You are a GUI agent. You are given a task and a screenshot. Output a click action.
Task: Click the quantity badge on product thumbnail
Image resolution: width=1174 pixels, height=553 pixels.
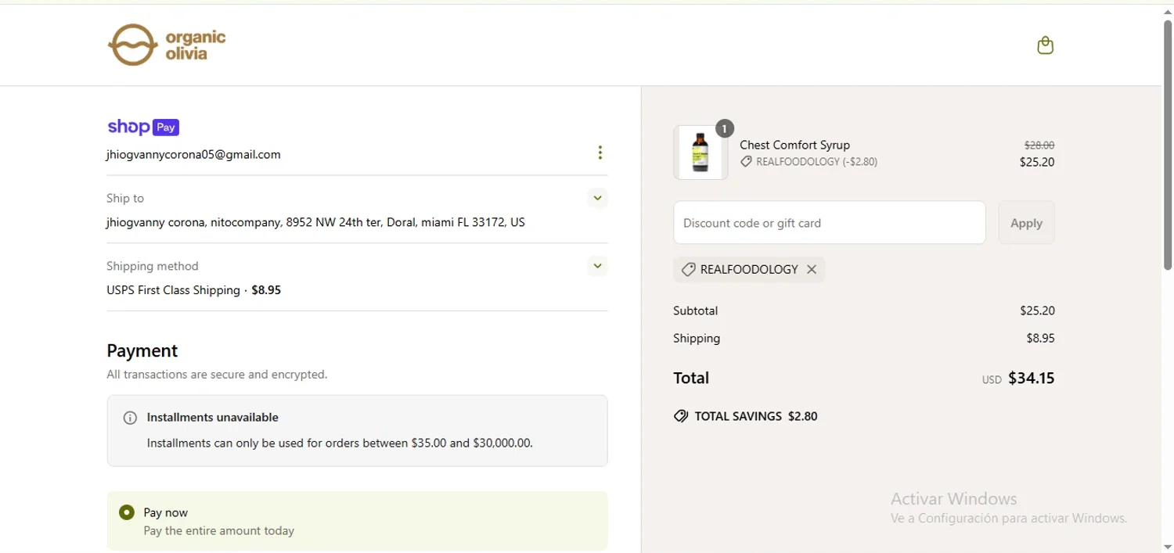coord(725,128)
